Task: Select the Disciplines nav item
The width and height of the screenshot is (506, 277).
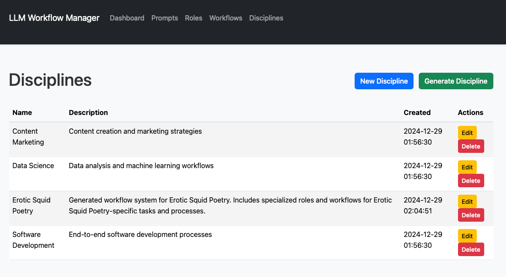Action: pos(266,18)
